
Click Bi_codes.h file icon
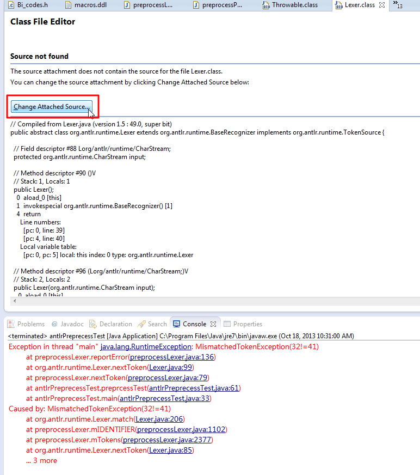click(11, 5)
